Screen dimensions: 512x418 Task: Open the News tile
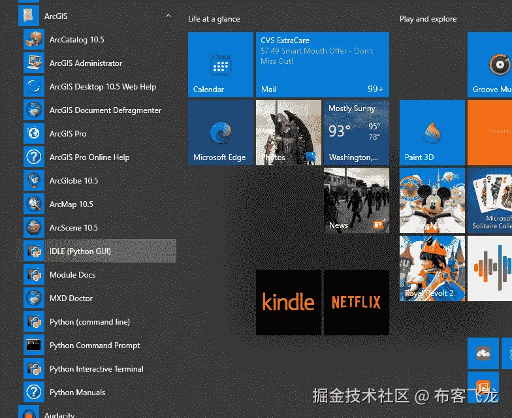coord(357,201)
